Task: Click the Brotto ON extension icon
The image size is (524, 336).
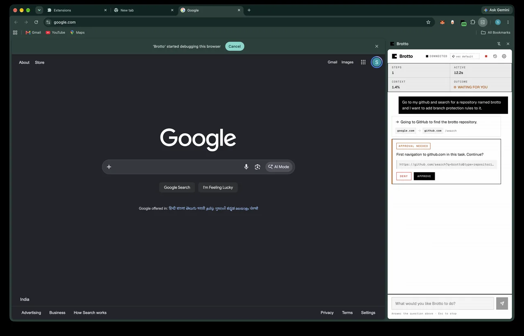Action: click(463, 23)
